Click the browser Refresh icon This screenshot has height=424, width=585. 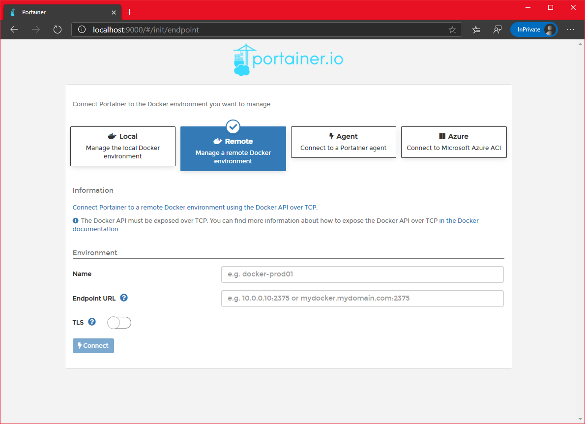(58, 30)
